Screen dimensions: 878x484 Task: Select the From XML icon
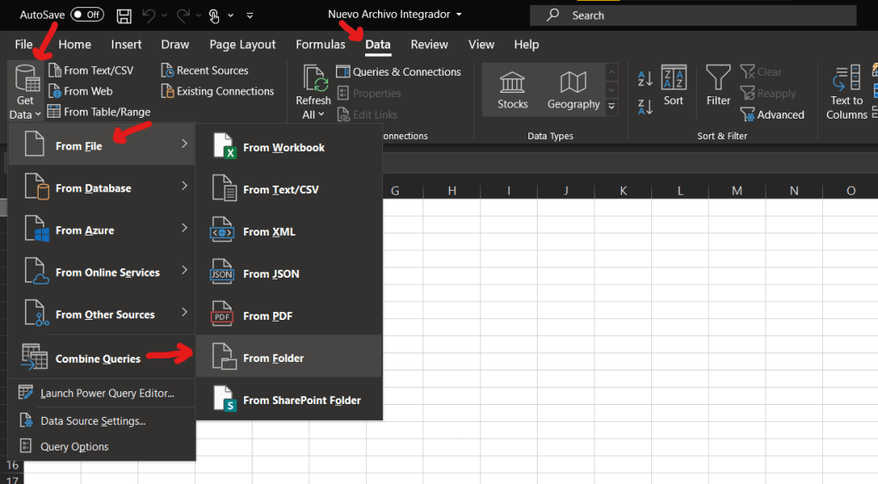(x=223, y=231)
